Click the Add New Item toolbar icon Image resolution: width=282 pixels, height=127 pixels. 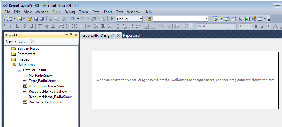[x=19, y=19]
